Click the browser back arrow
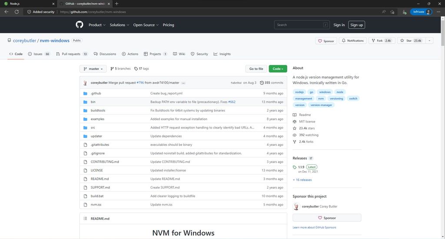The width and height of the screenshot is (445, 239). pos(6,12)
